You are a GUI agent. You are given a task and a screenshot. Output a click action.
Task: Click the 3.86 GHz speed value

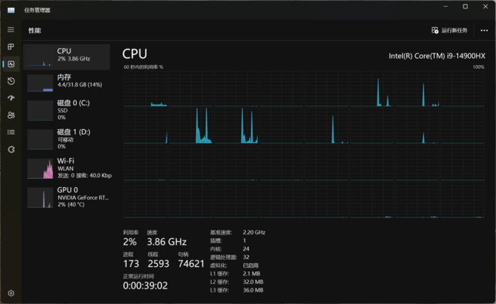(167, 242)
